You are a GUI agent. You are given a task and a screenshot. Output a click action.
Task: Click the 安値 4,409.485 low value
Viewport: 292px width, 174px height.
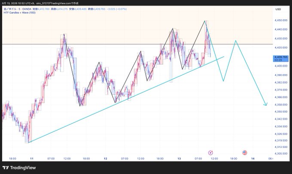[x=78, y=9]
